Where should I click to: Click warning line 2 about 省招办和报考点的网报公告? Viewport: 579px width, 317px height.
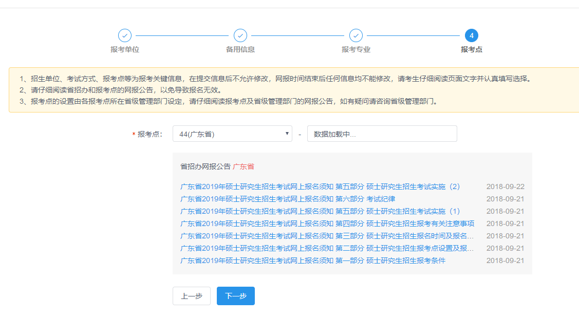coord(121,90)
